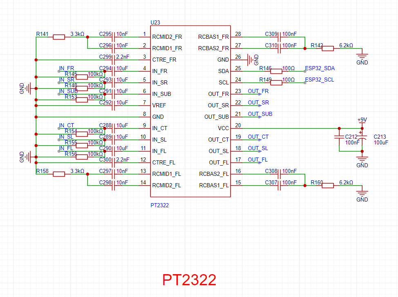Select capacitor C310 symbol

tap(279, 49)
